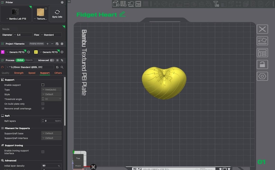Click the Add cube primitive toolbar icon
The image size is (275, 170).
point(116,4)
